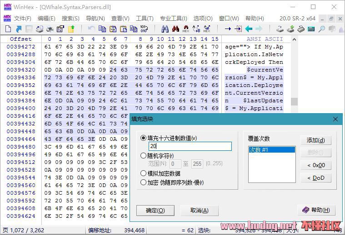Click offset row 00394464
This screenshot has height=235, width=345.
(21, 139)
